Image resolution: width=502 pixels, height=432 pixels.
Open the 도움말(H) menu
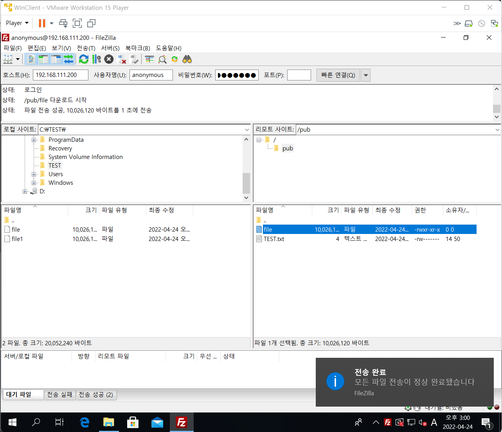(169, 48)
